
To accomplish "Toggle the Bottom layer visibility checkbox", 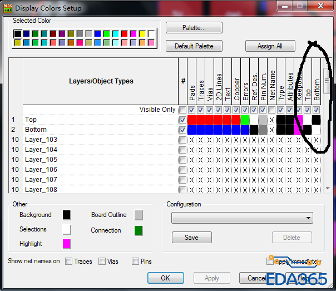I will [x=182, y=130].
